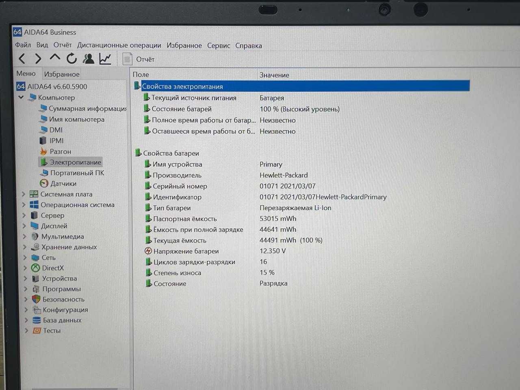Click the 44641 mWh value cell
The image size is (520, 390).
[278, 229]
